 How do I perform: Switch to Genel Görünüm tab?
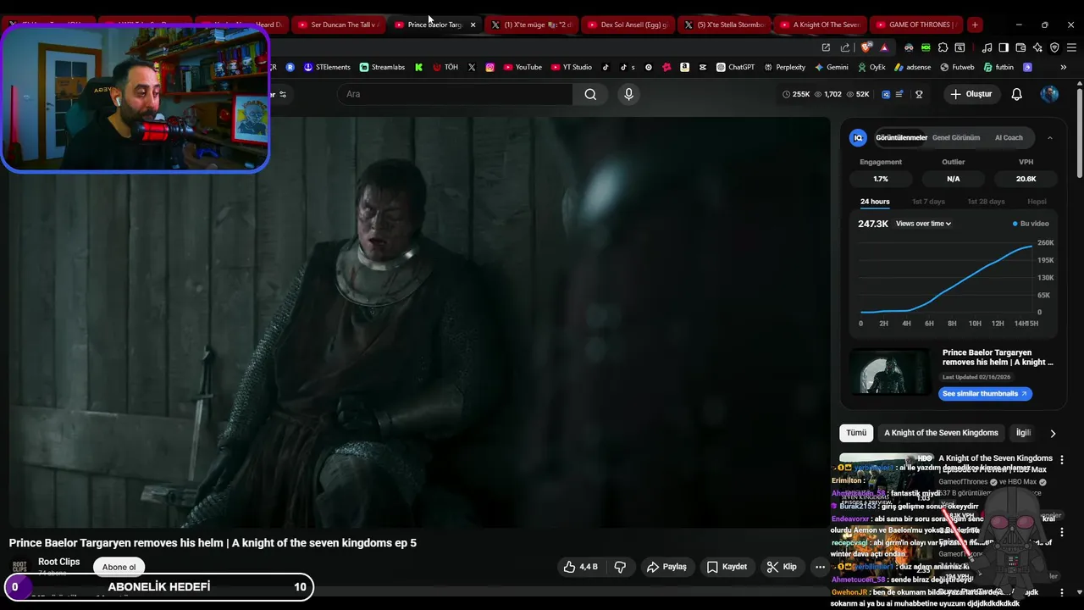click(x=956, y=137)
